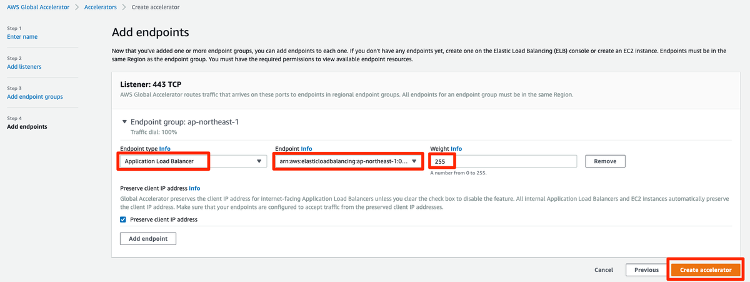Jump to Step 2 Add listeners
This screenshot has height=282, width=750.
click(24, 66)
